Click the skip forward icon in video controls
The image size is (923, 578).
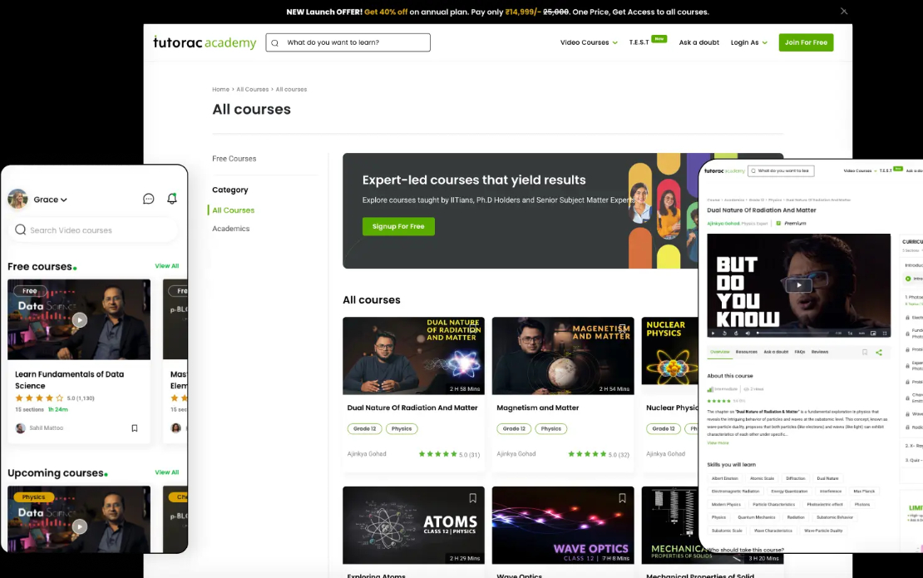736,333
